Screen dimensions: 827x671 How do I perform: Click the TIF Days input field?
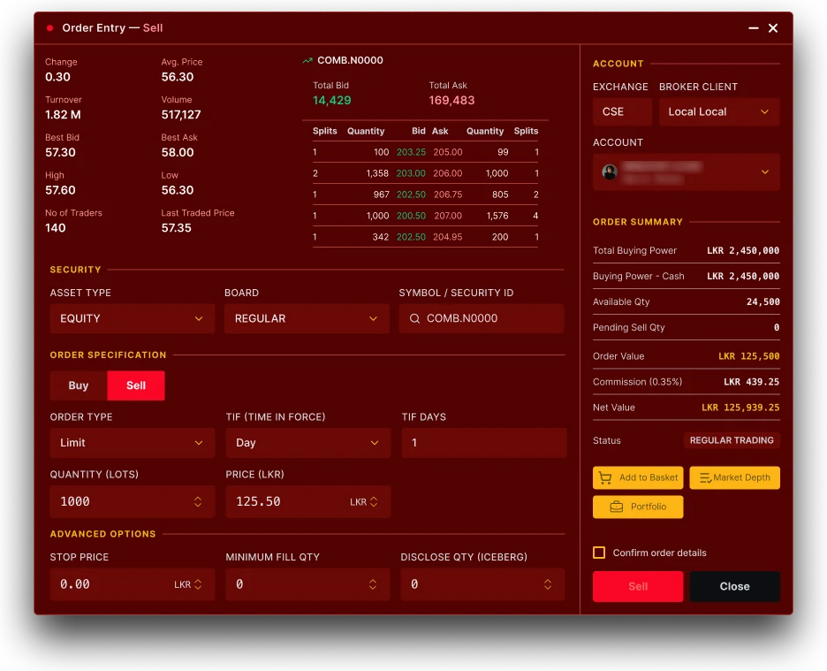click(483, 442)
